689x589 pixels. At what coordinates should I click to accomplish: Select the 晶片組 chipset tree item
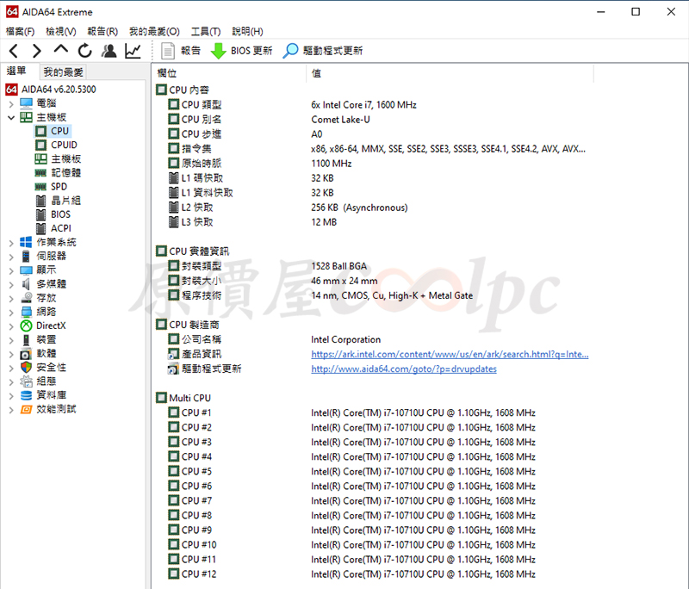[x=66, y=201]
